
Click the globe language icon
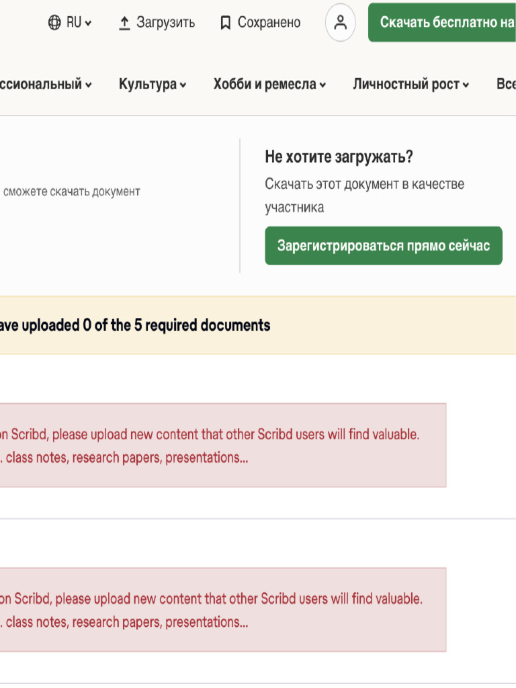[x=54, y=23]
